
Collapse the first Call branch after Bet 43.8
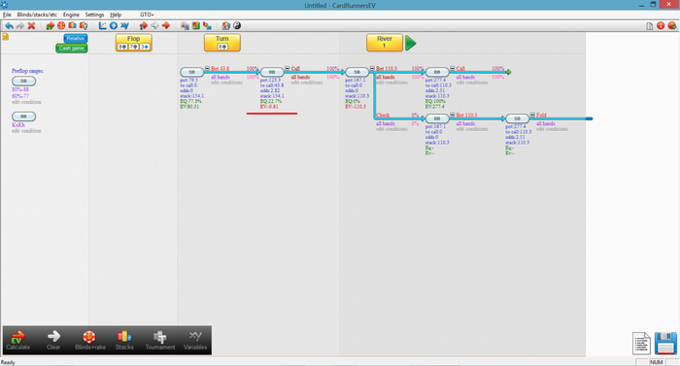(288, 69)
